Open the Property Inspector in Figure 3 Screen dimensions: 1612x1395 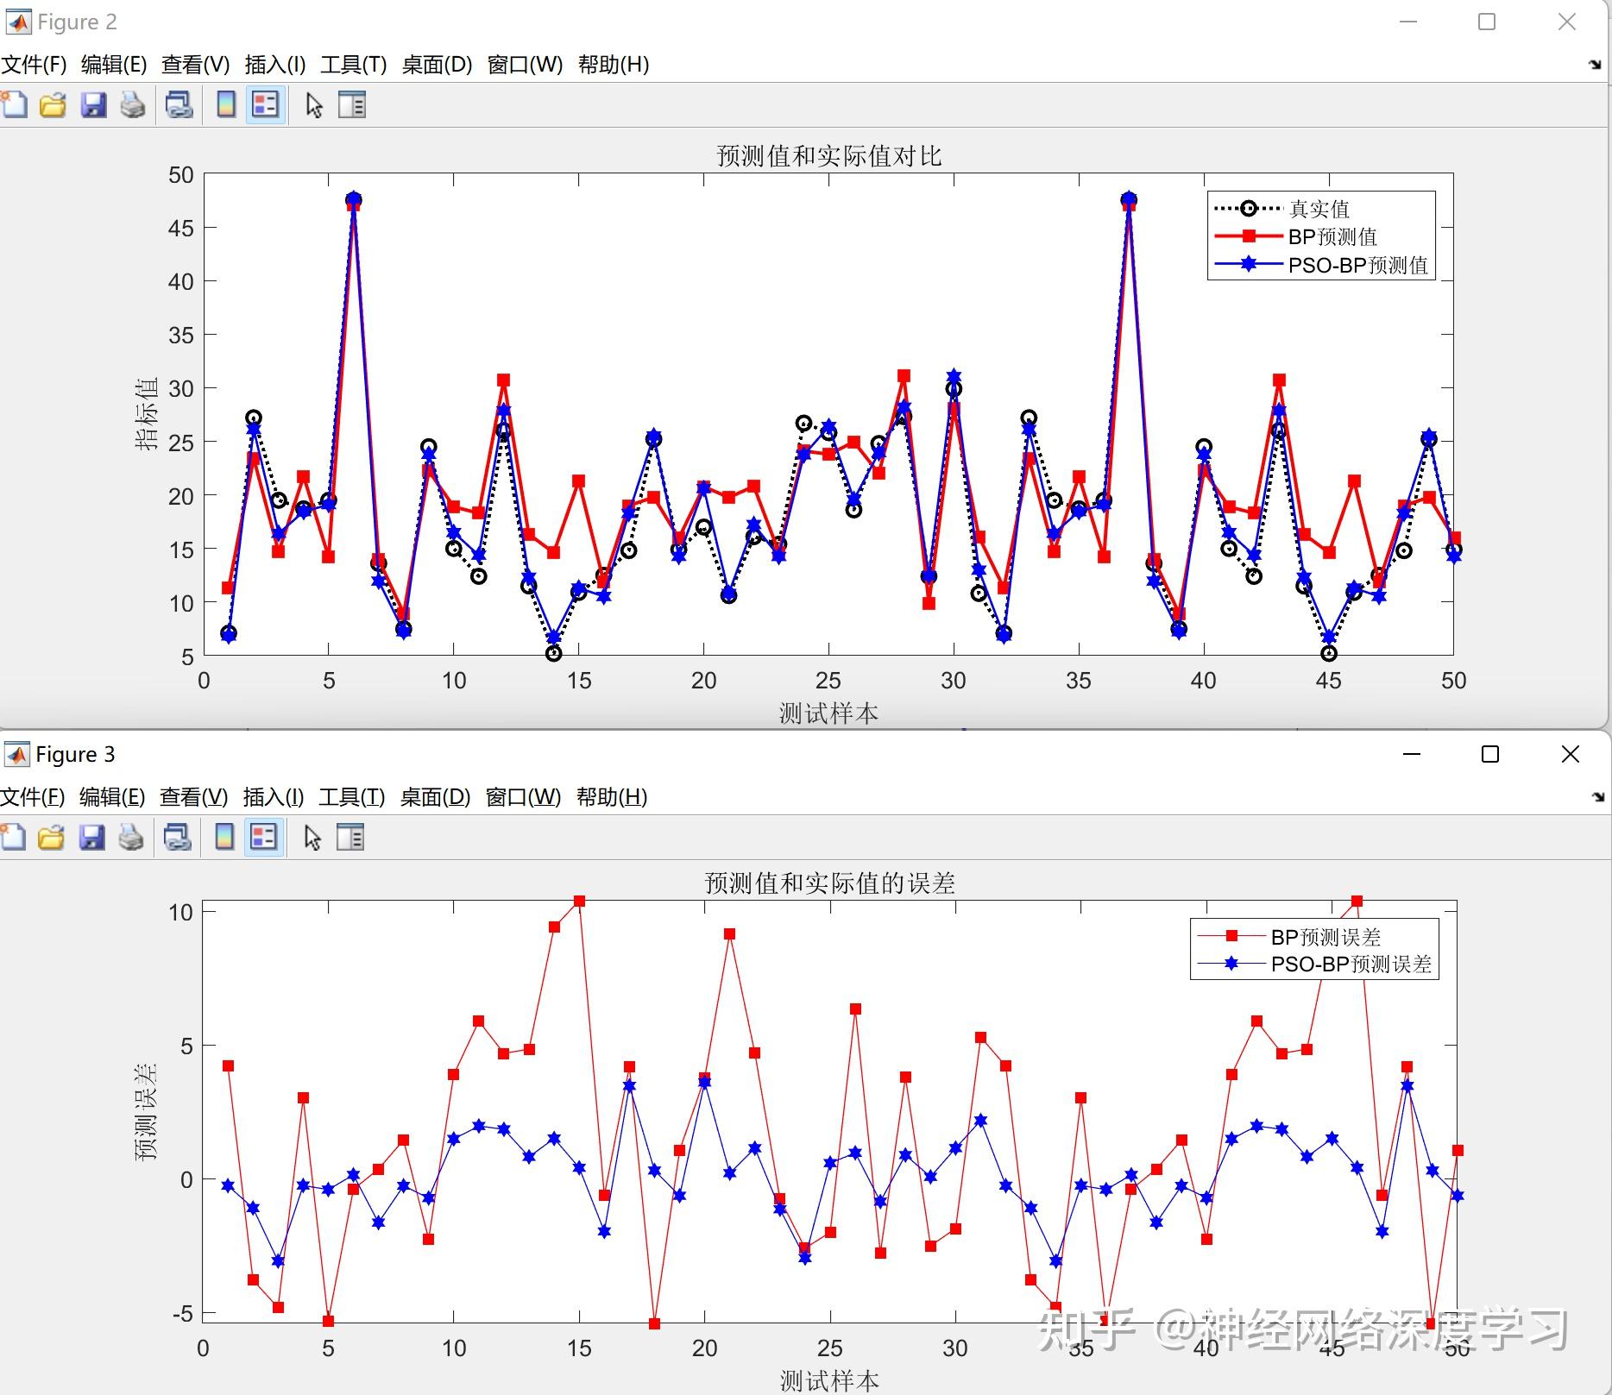pos(349,837)
